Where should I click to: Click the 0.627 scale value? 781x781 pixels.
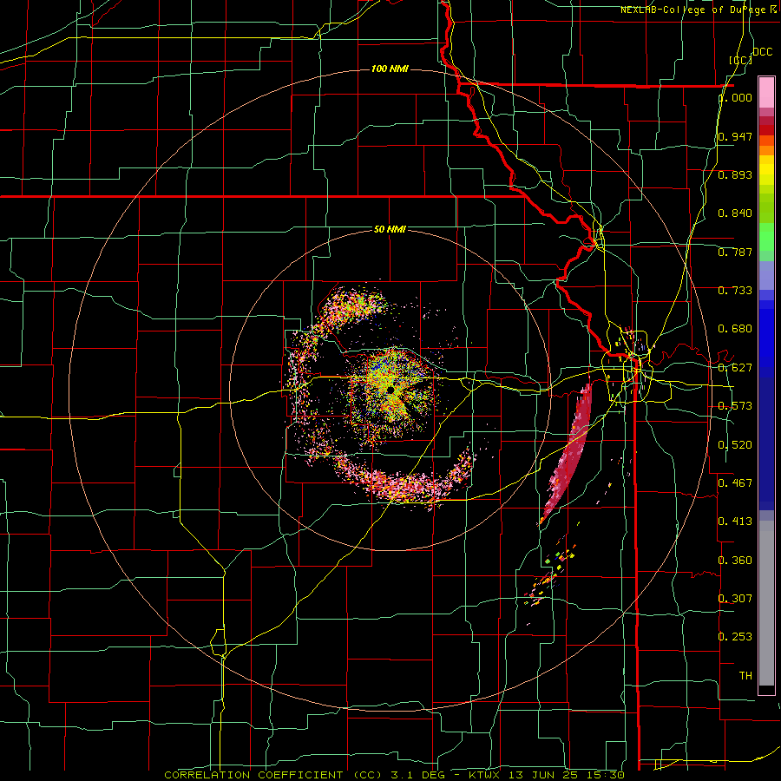point(735,368)
